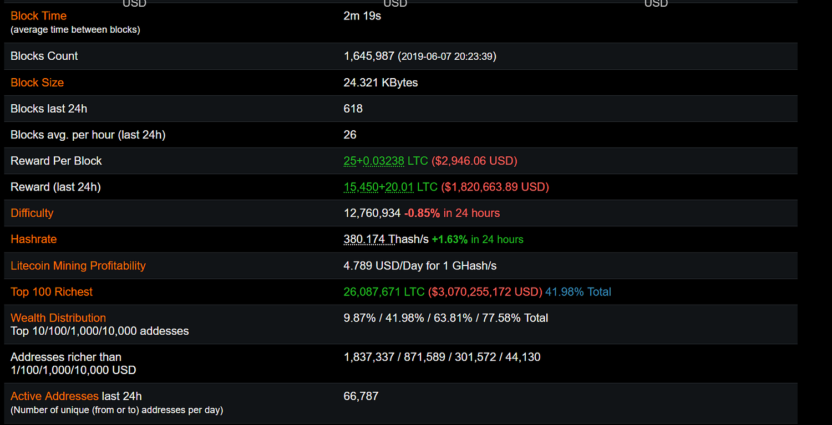Select the '9.87% / 41.98% / 63.81% / 77.58% Total' values
Image resolution: width=832 pixels, height=425 pixels.
tap(446, 318)
